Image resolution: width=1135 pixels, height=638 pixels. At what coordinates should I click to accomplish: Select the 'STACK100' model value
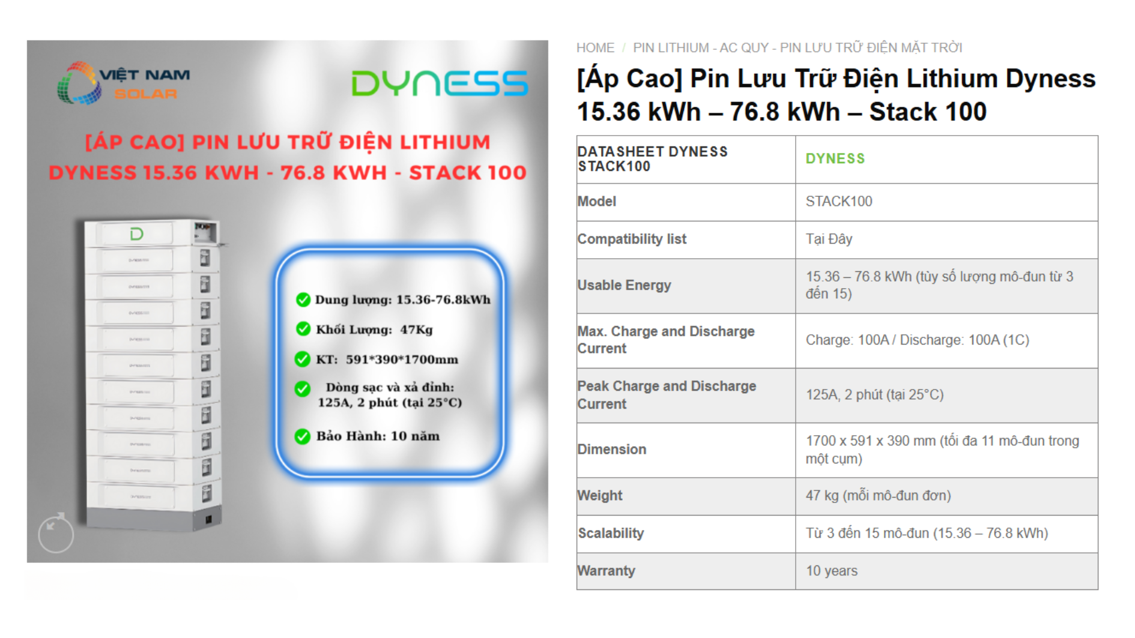coord(839,202)
